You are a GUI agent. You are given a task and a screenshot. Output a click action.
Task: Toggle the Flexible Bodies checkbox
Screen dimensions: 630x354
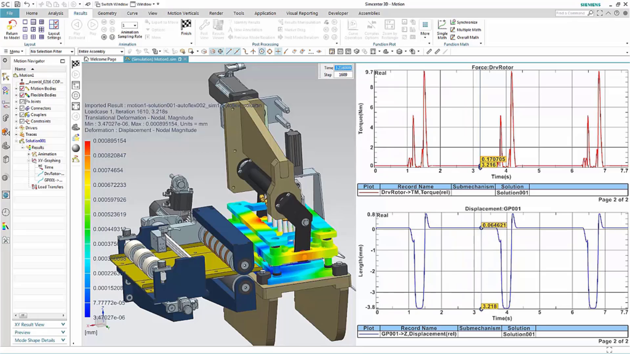(22, 95)
